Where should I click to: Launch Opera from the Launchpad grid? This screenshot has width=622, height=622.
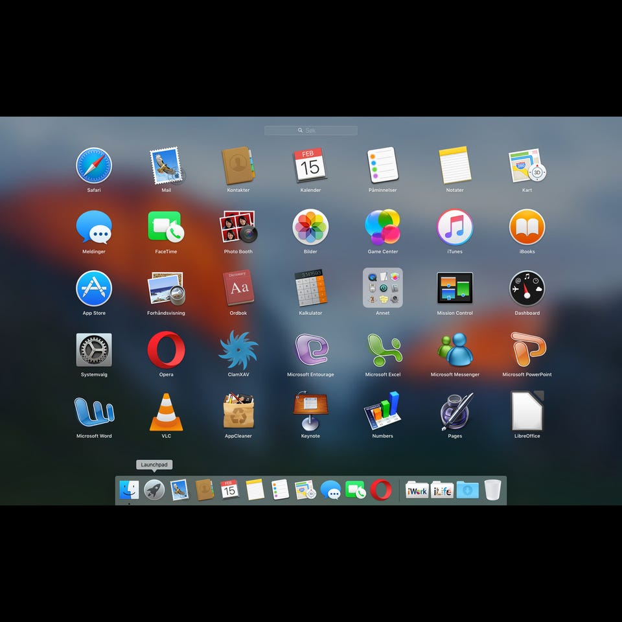(x=167, y=350)
